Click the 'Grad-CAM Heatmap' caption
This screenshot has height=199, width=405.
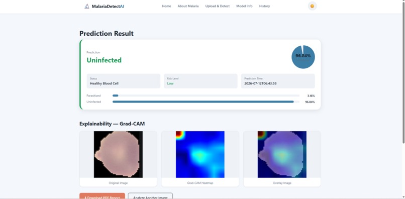tap(200, 183)
